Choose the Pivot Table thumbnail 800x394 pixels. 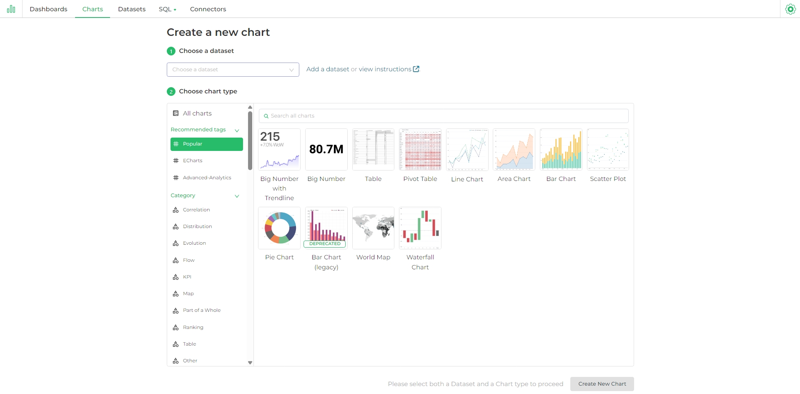click(x=420, y=149)
